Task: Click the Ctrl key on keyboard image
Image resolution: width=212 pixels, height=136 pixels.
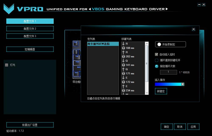Action: tap(76, 74)
